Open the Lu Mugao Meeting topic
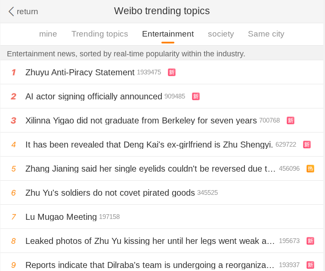 [x=61, y=217]
